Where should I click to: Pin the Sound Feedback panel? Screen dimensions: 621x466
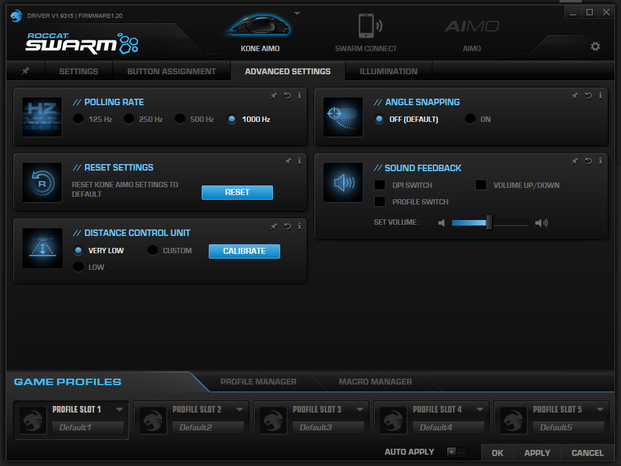pyautogui.click(x=575, y=160)
